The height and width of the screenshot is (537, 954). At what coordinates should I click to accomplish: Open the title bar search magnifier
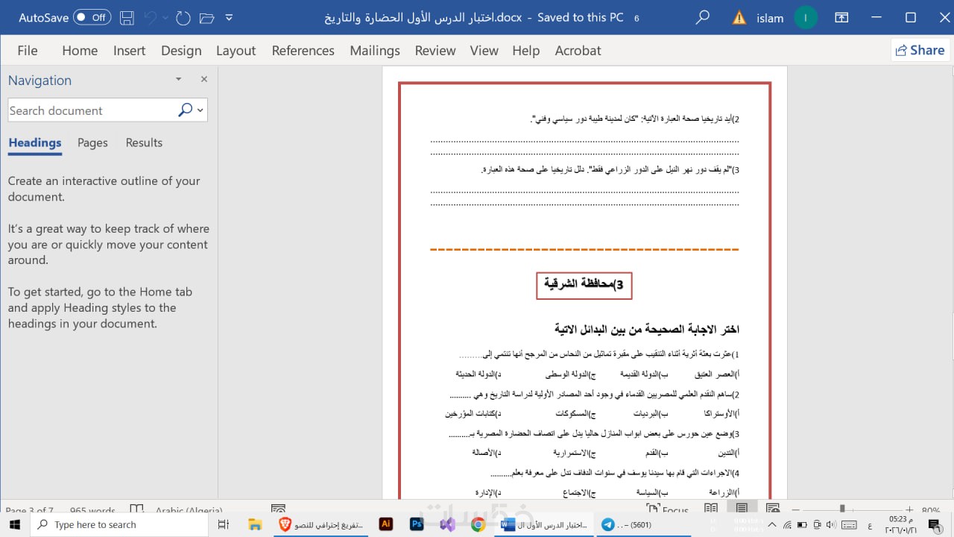click(702, 17)
